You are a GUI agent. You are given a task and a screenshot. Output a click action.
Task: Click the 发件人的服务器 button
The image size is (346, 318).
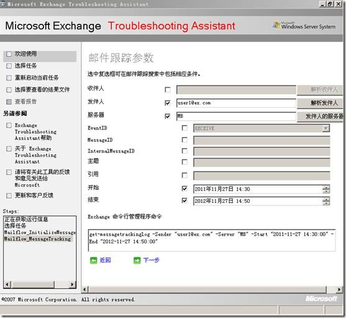[320, 116]
